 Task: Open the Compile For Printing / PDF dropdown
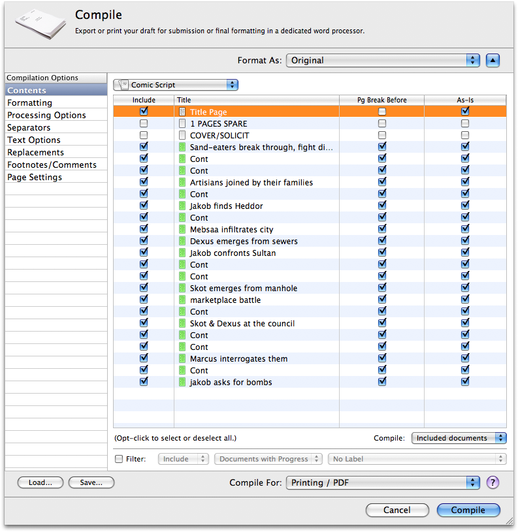pyautogui.click(x=383, y=482)
